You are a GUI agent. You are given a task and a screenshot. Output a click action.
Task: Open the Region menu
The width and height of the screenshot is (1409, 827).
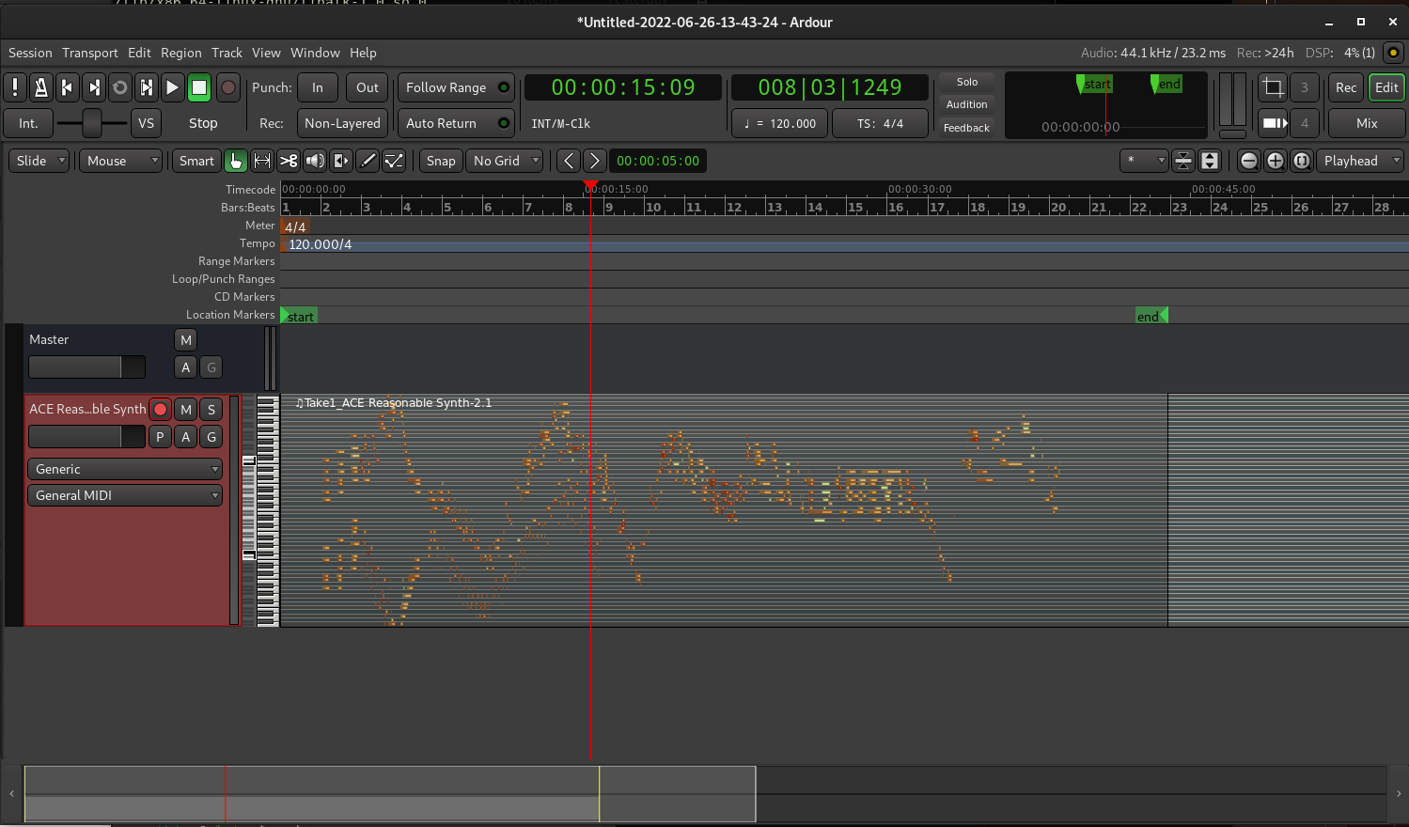[x=180, y=53]
